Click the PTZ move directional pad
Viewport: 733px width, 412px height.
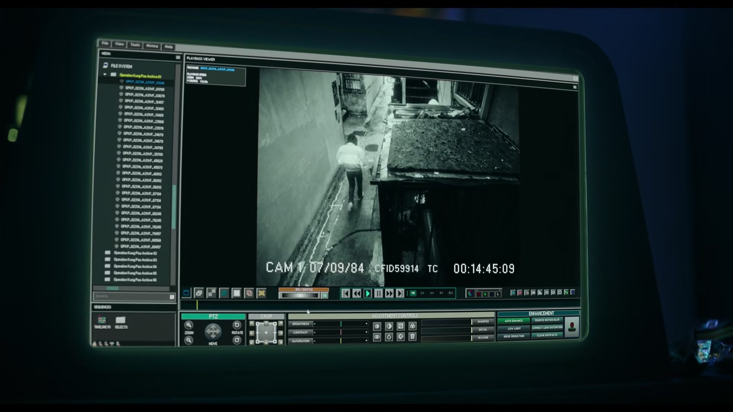tap(213, 332)
